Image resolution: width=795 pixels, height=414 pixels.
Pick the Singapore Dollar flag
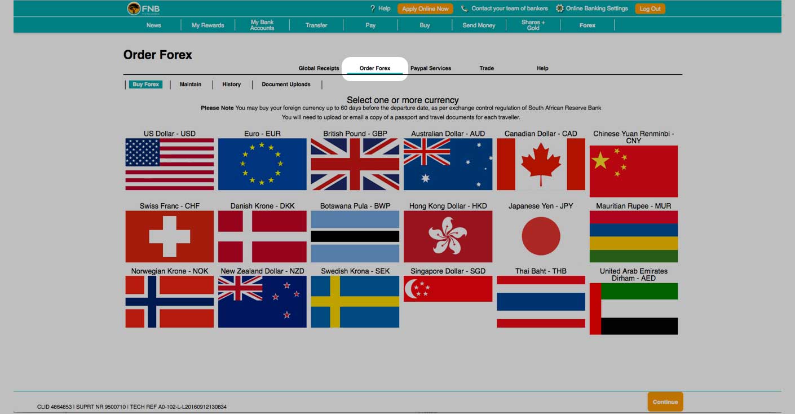[x=448, y=289]
